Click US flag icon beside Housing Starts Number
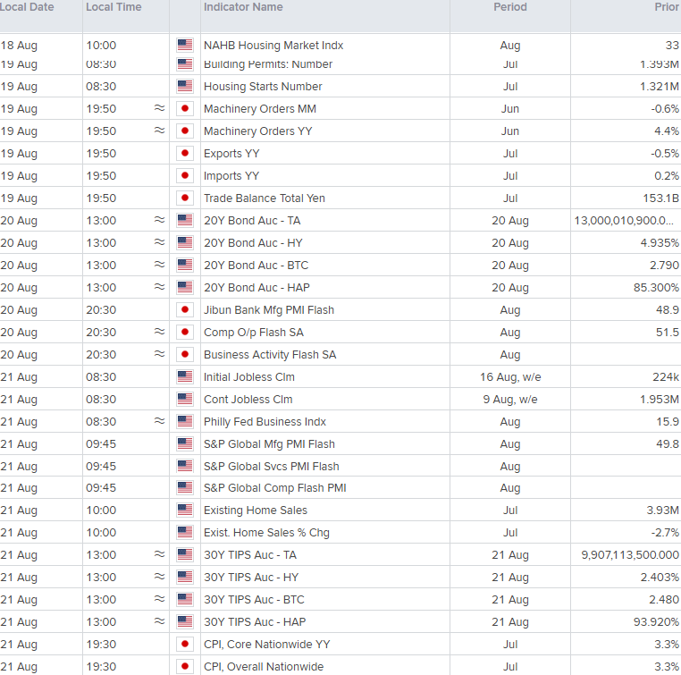681x675 pixels. coord(185,87)
